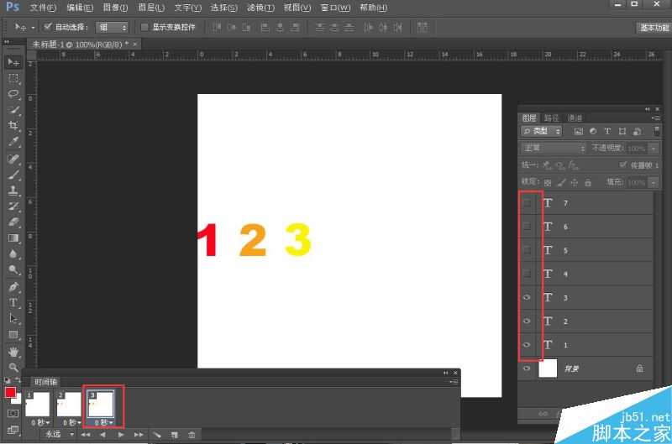This screenshot has height=444, width=672.
Task: Filter layers by adjustment layer icon
Action: pyautogui.click(x=593, y=132)
